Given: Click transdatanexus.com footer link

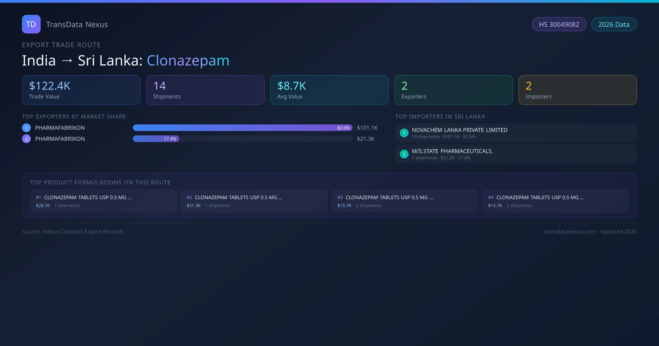Looking at the screenshot, I should point(569,231).
